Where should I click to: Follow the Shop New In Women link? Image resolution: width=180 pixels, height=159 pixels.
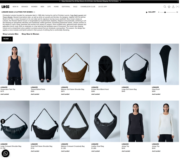point(30,34)
